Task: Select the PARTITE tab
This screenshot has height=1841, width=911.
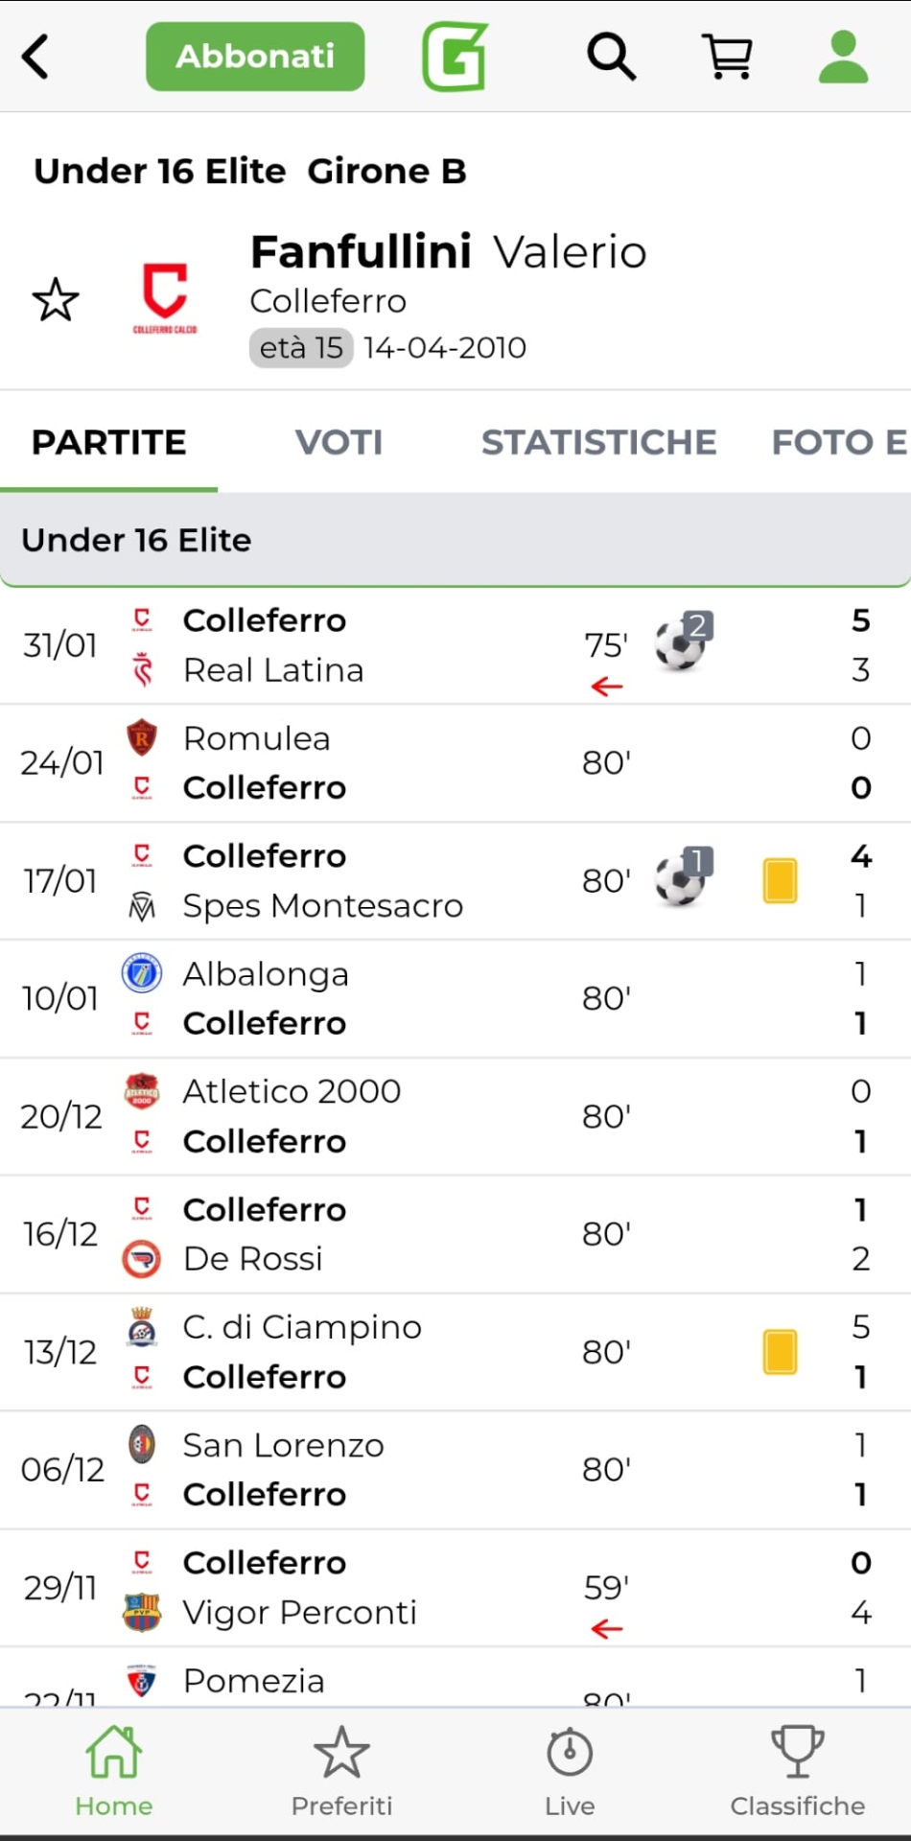Action: click(109, 442)
